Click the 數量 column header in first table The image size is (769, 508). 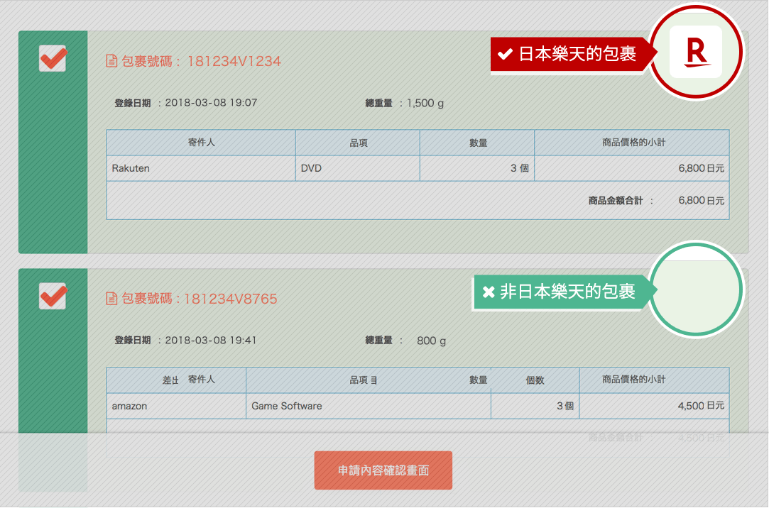[478, 143]
